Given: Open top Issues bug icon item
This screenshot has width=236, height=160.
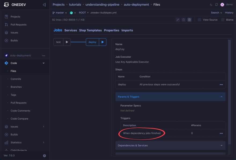Looking at the screenshot, I should click(x=6, y=33).
